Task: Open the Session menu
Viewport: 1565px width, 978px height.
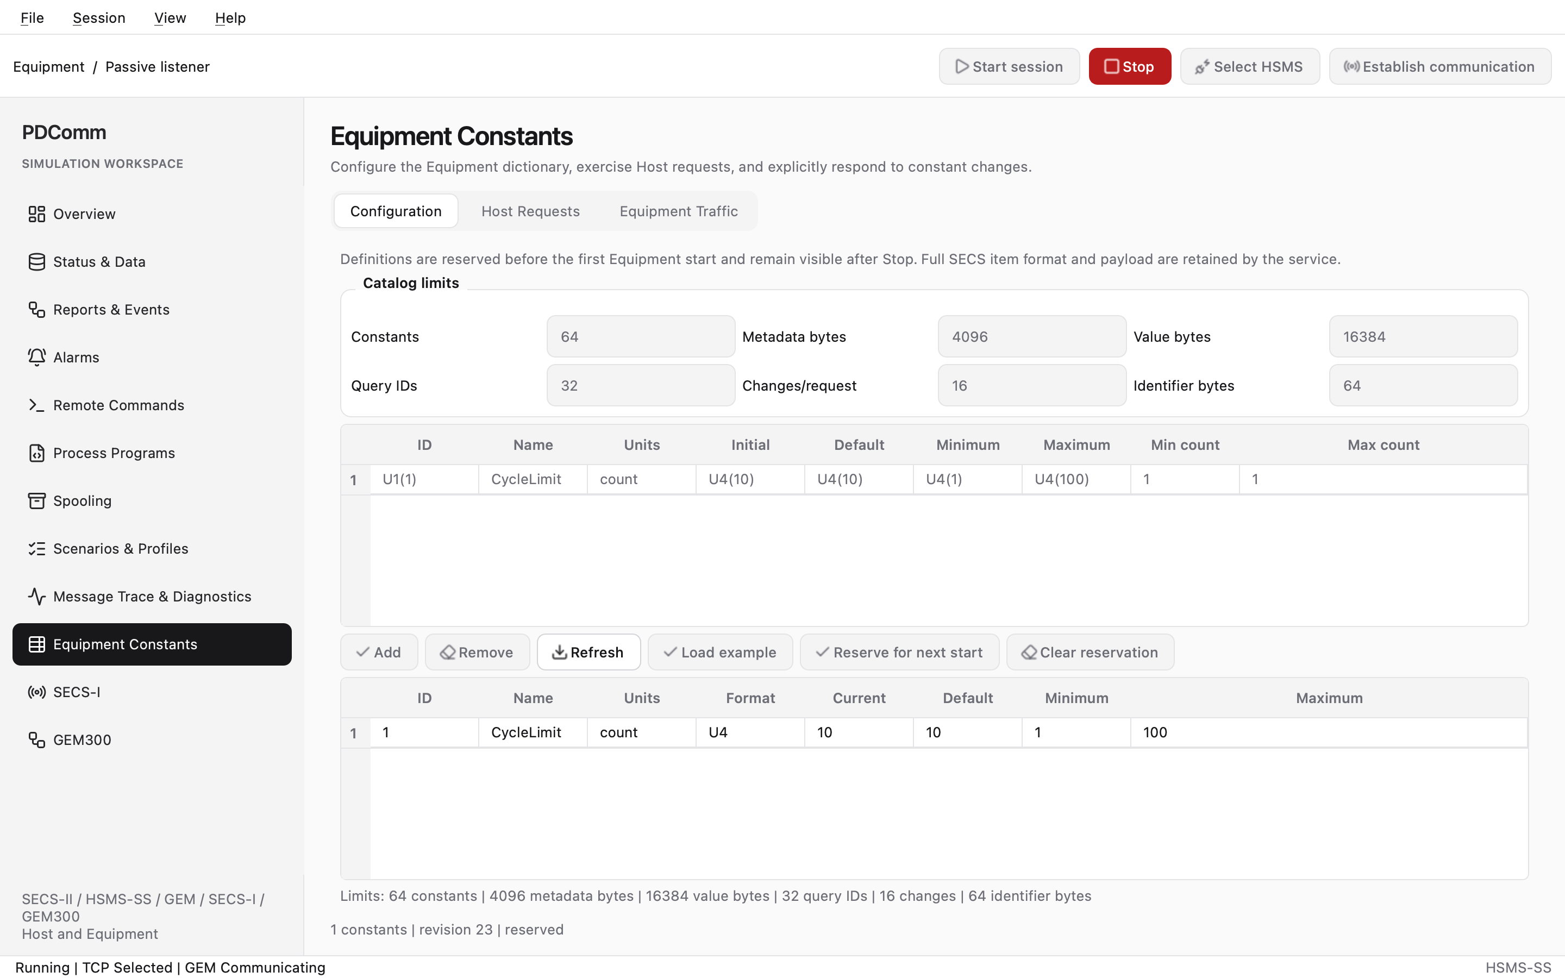Action: point(99,17)
